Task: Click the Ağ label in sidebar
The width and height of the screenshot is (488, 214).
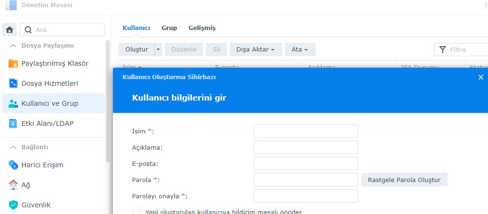Action: 26,185
